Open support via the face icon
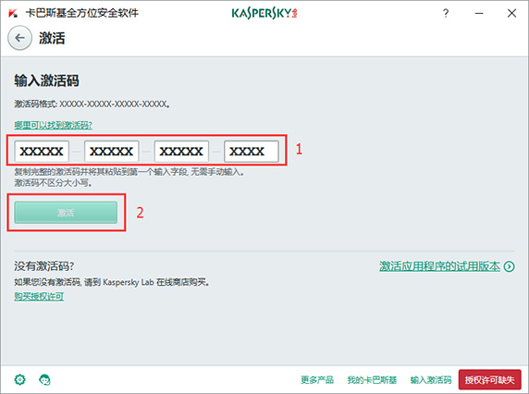The width and height of the screenshot is (529, 394). click(x=44, y=379)
